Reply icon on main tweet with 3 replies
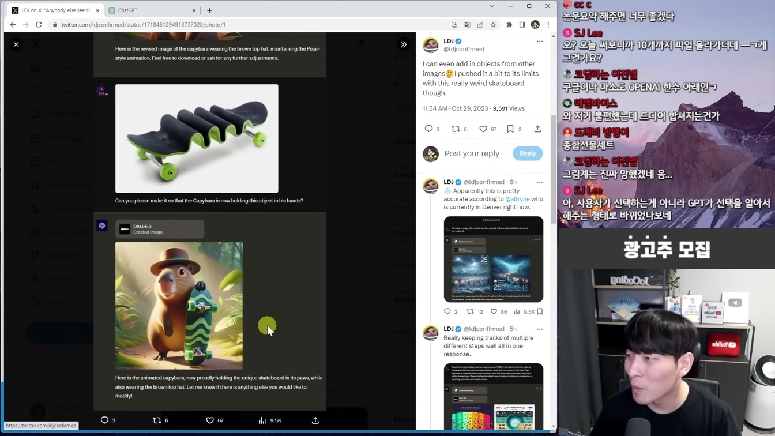The width and height of the screenshot is (775, 436). click(x=428, y=129)
